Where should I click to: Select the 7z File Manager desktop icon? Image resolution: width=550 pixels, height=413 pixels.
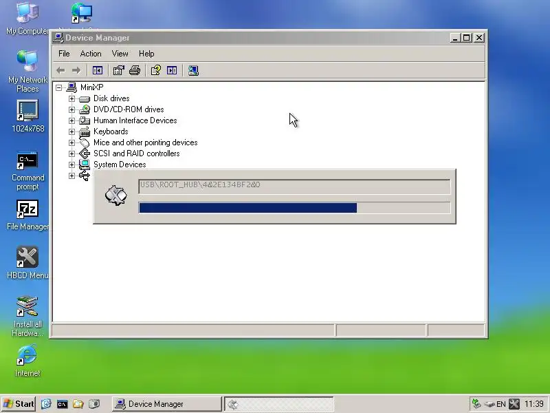coord(27,215)
